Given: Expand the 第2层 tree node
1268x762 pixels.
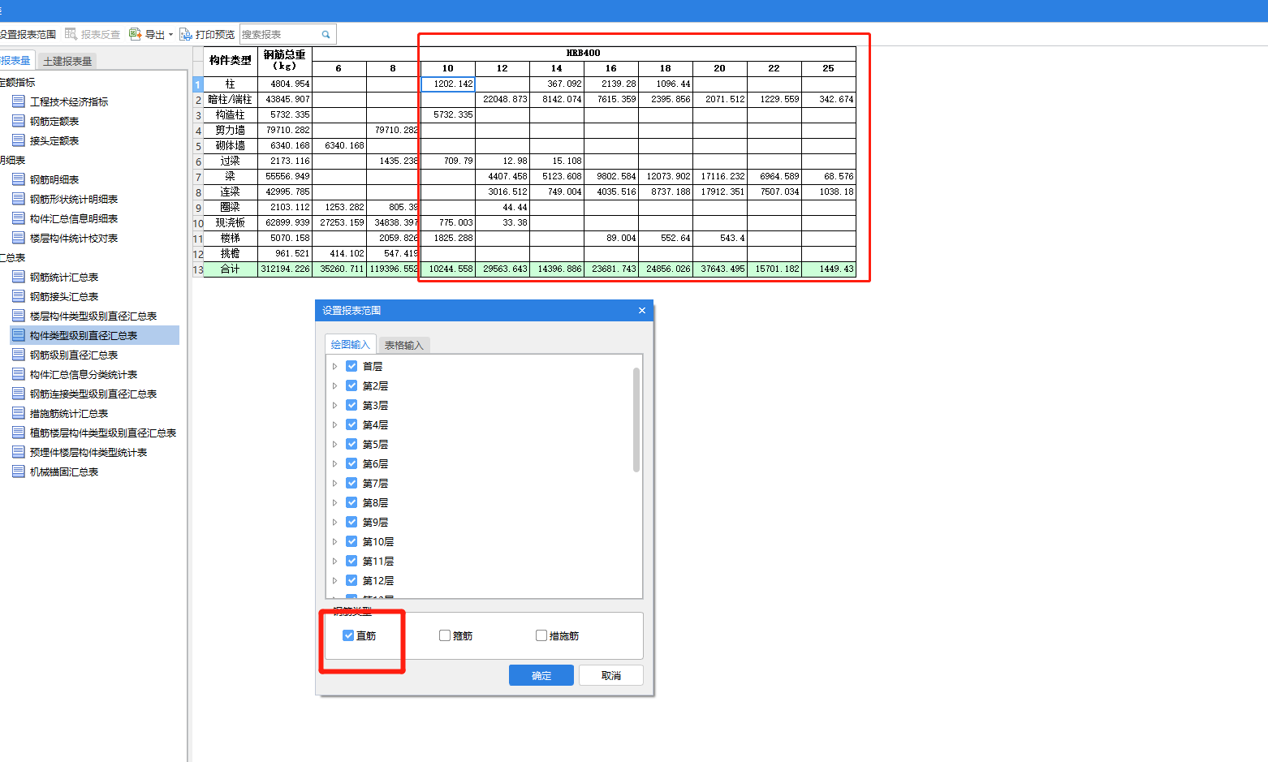Looking at the screenshot, I should 334,385.
